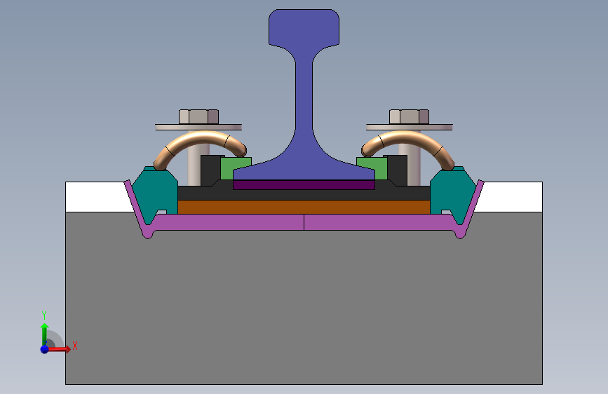Select the left flat washer plate

[x=198, y=127]
